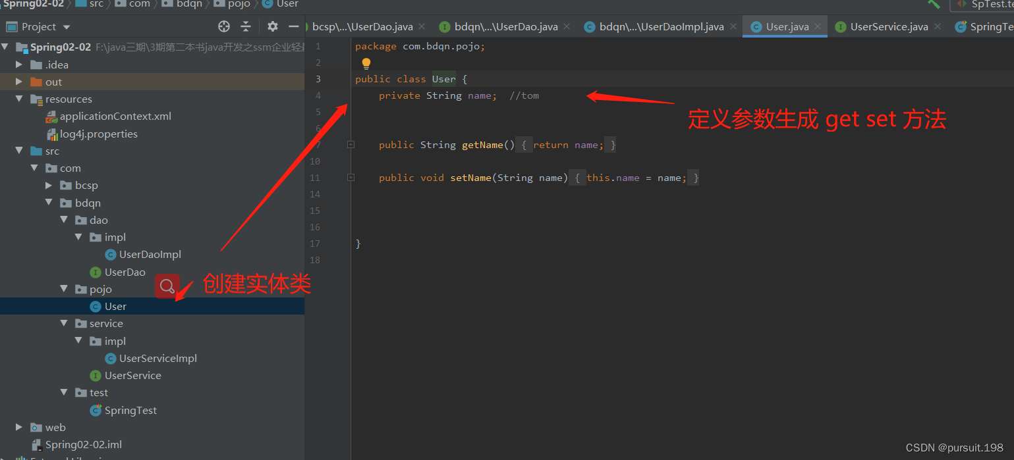Expand the out folder
1014x460 pixels.
(x=18, y=82)
